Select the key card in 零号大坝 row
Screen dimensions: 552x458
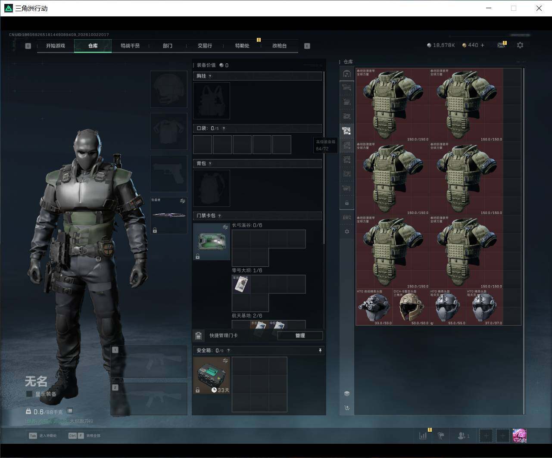tap(241, 284)
